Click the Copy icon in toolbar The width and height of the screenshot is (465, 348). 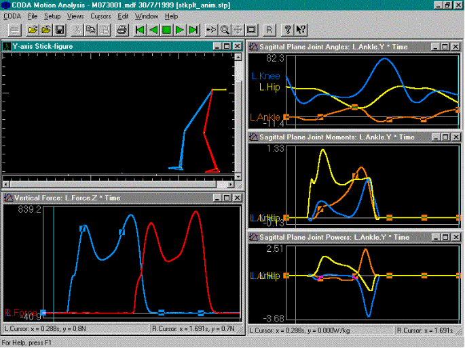[x=91, y=30]
